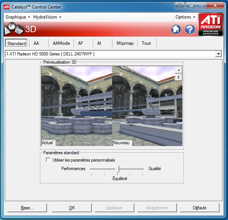Click the Home icon in the header

tap(176, 30)
